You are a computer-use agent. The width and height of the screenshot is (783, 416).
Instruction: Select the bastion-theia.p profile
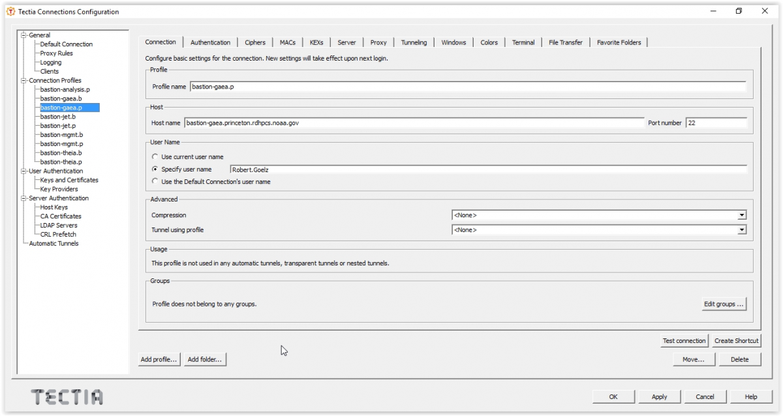[x=61, y=162]
